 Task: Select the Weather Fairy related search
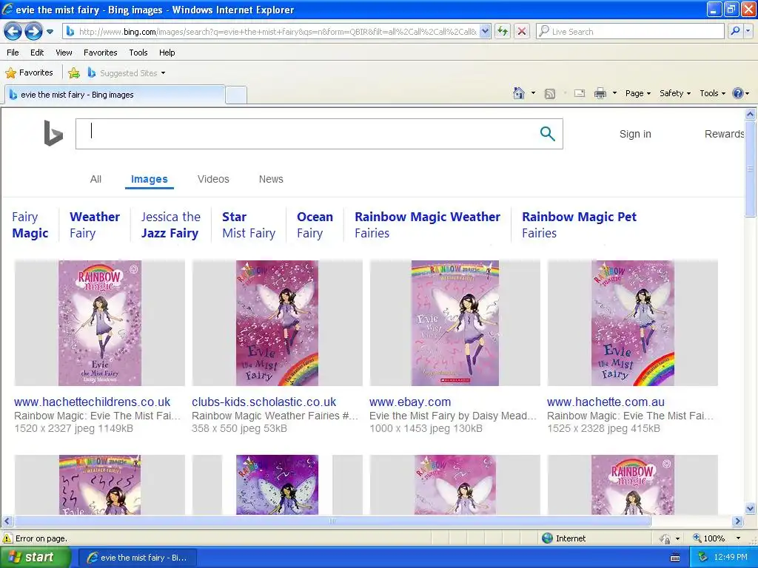tap(95, 225)
